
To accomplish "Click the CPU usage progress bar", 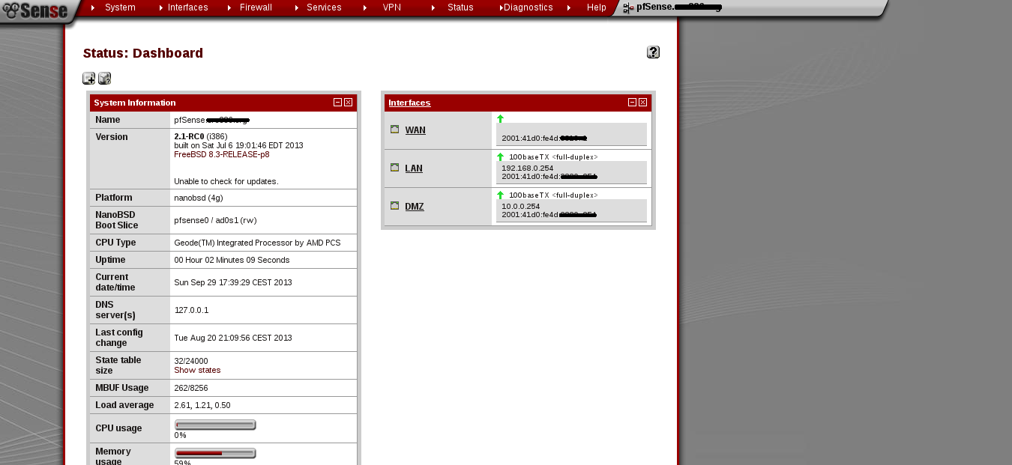I will (x=215, y=425).
